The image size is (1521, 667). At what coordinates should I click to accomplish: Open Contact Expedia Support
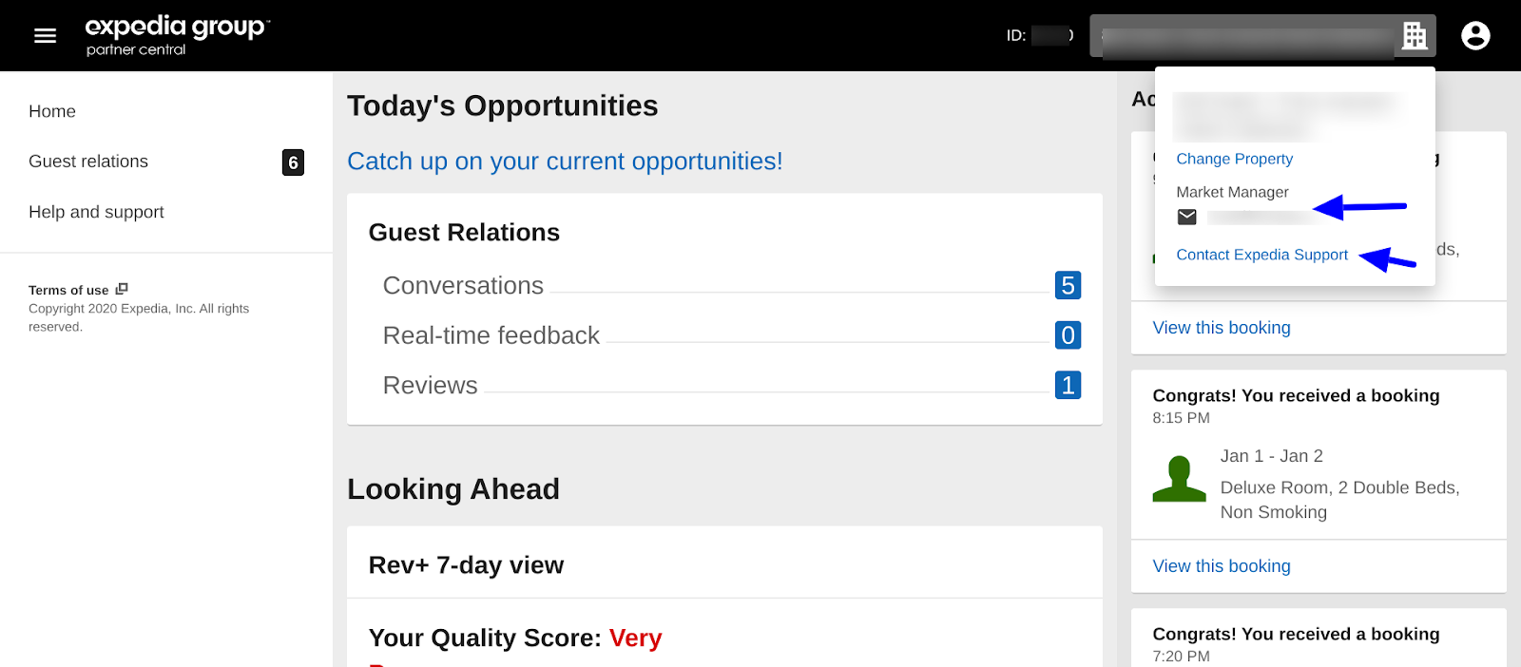pyautogui.click(x=1261, y=255)
